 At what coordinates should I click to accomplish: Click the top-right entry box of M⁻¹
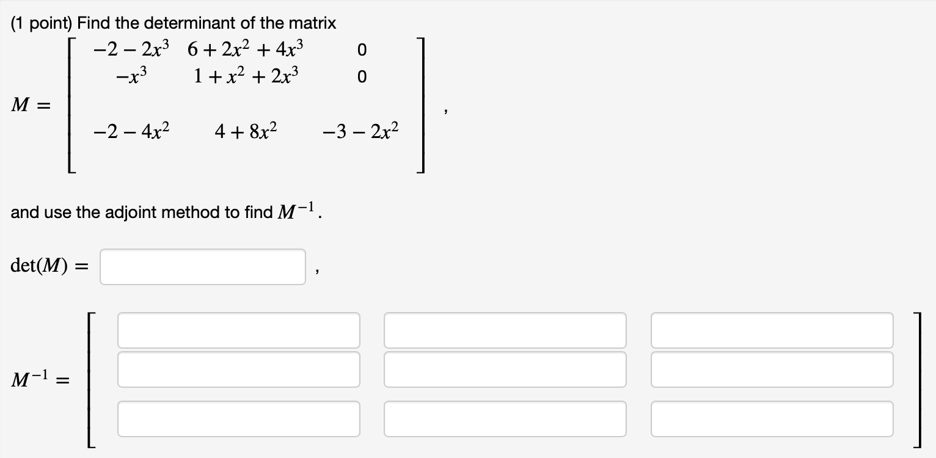[x=772, y=330]
